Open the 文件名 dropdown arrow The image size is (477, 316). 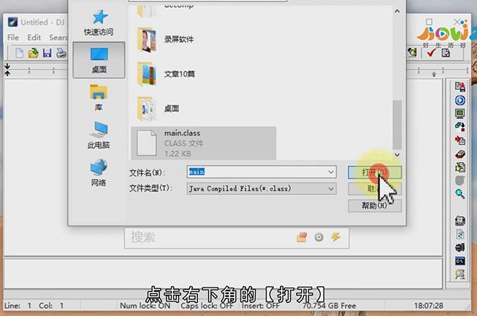[331, 172]
